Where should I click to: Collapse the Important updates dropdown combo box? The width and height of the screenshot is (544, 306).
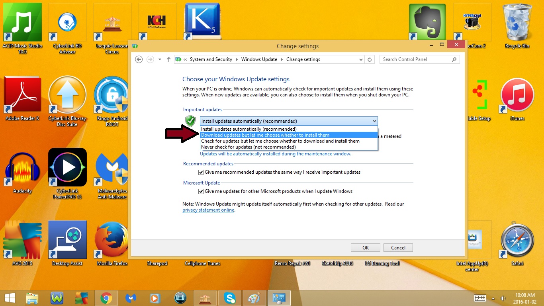(x=289, y=121)
